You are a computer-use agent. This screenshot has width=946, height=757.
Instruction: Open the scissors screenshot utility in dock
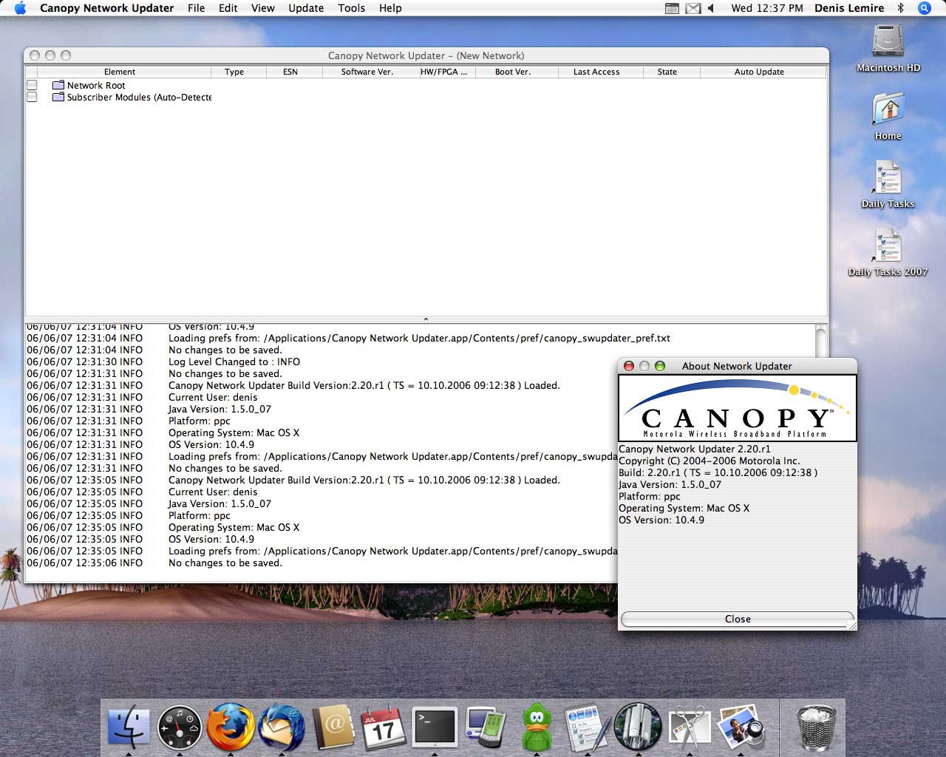click(x=689, y=726)
